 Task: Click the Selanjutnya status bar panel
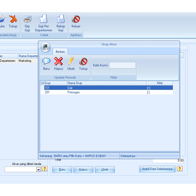click(x=150, y=156)
